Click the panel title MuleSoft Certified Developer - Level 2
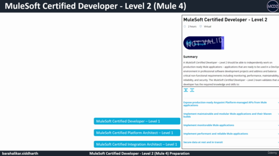The height and width of the screenshot is (156, 279). click(225, 19)
